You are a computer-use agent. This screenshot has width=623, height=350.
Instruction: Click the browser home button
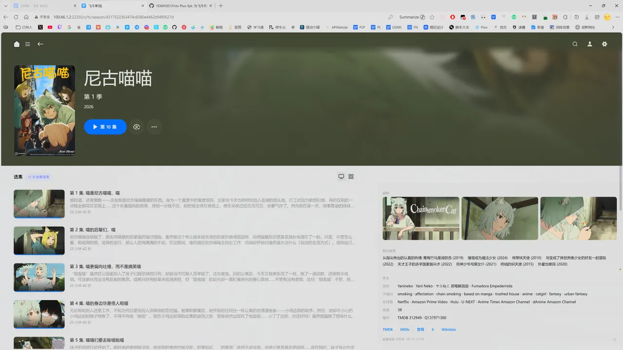(26, 17)
